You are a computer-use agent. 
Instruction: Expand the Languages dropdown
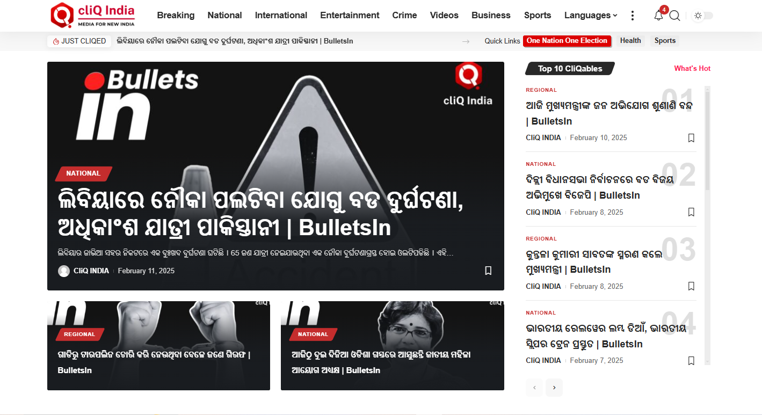pos(591,15)
